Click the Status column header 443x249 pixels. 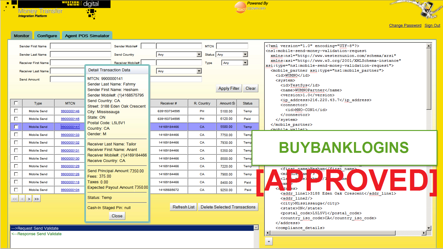pyautogui.click(x=248, y=103)
